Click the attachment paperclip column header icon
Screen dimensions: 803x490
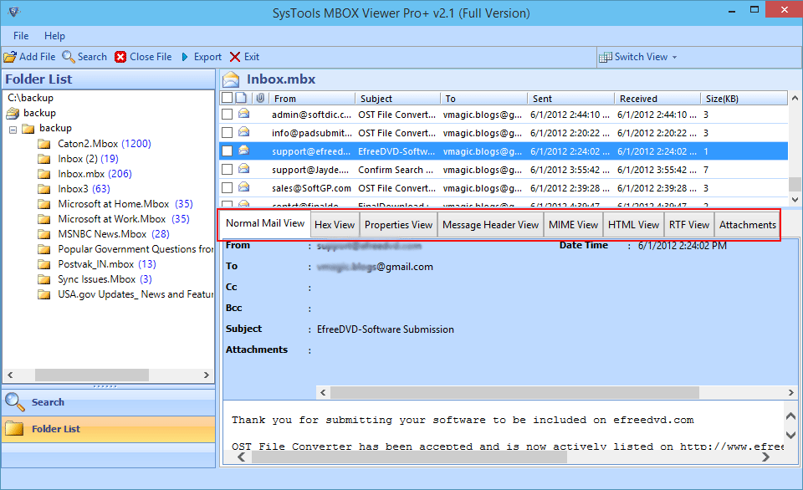[x=260, y=98]
